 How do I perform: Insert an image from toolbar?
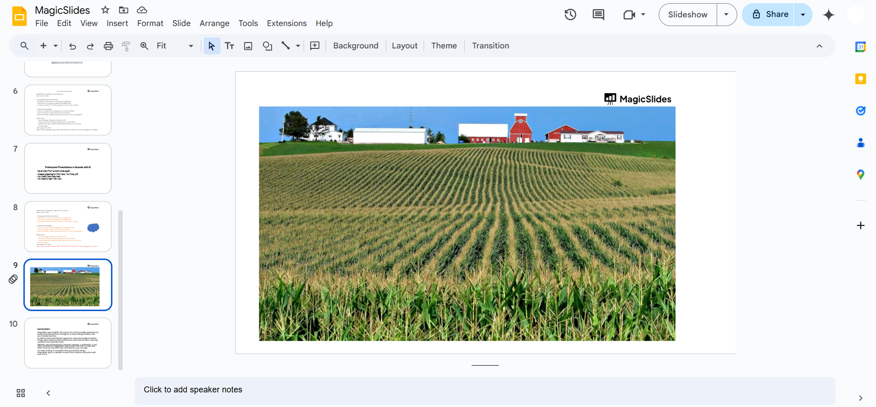click(248, 46)
